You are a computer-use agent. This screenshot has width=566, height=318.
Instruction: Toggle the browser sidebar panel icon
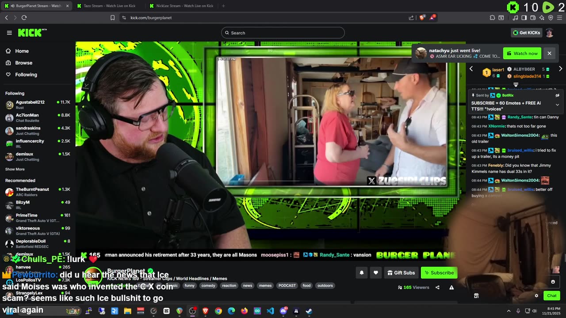click(524, 18)
